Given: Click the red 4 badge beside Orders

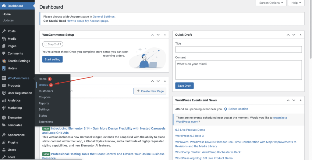Looking at the screenshot, I should (x=51, y=85).
